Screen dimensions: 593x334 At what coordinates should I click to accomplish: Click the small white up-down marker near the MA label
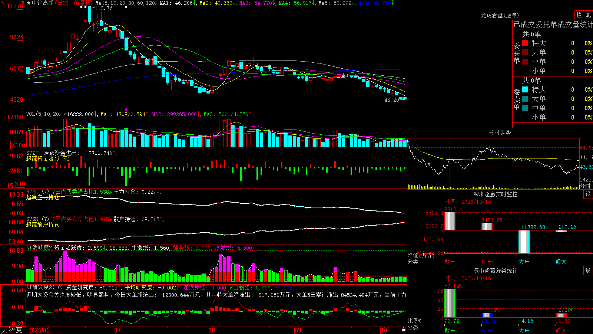[x=126, y=7]
